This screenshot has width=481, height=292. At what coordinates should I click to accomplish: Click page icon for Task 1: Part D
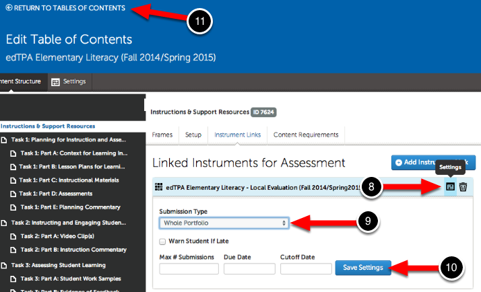click(13, 194)
